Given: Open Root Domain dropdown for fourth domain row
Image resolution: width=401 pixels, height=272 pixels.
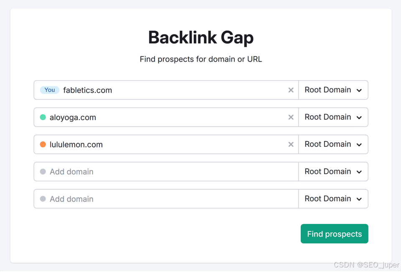Looking at the screenshot, I should point(333,171).
